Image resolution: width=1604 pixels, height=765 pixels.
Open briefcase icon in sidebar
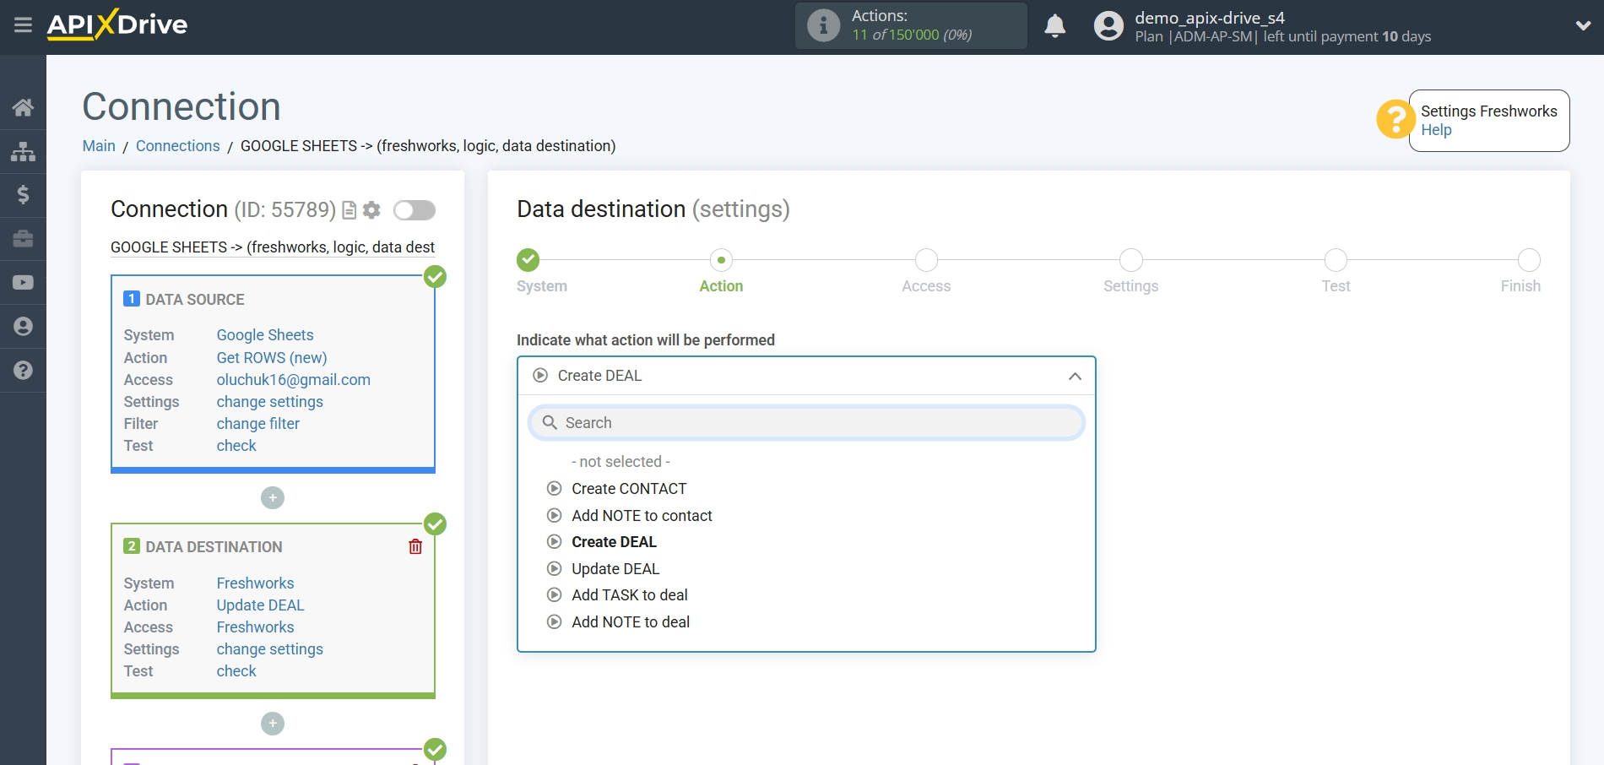click(x=23, y=239)
